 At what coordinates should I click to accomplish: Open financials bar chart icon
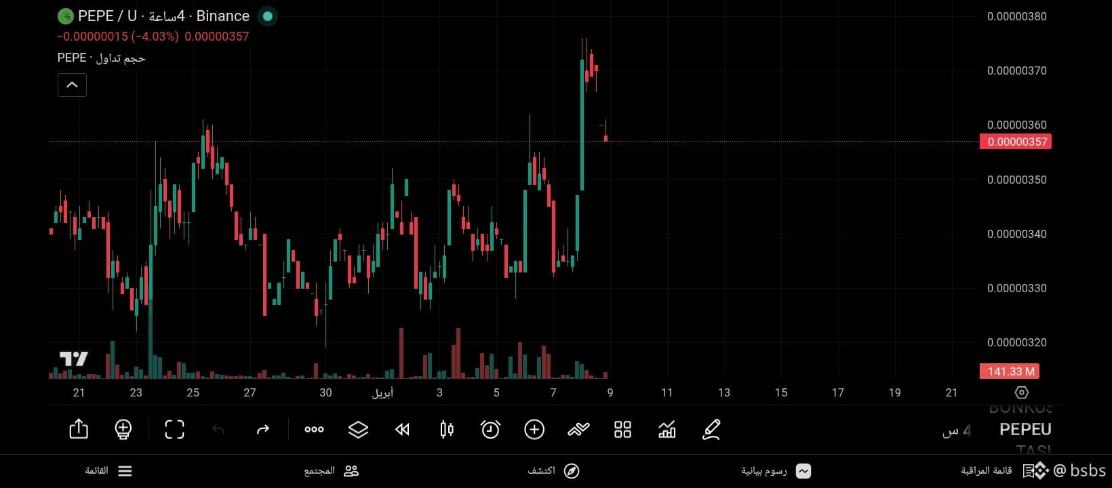pos(667,429)
